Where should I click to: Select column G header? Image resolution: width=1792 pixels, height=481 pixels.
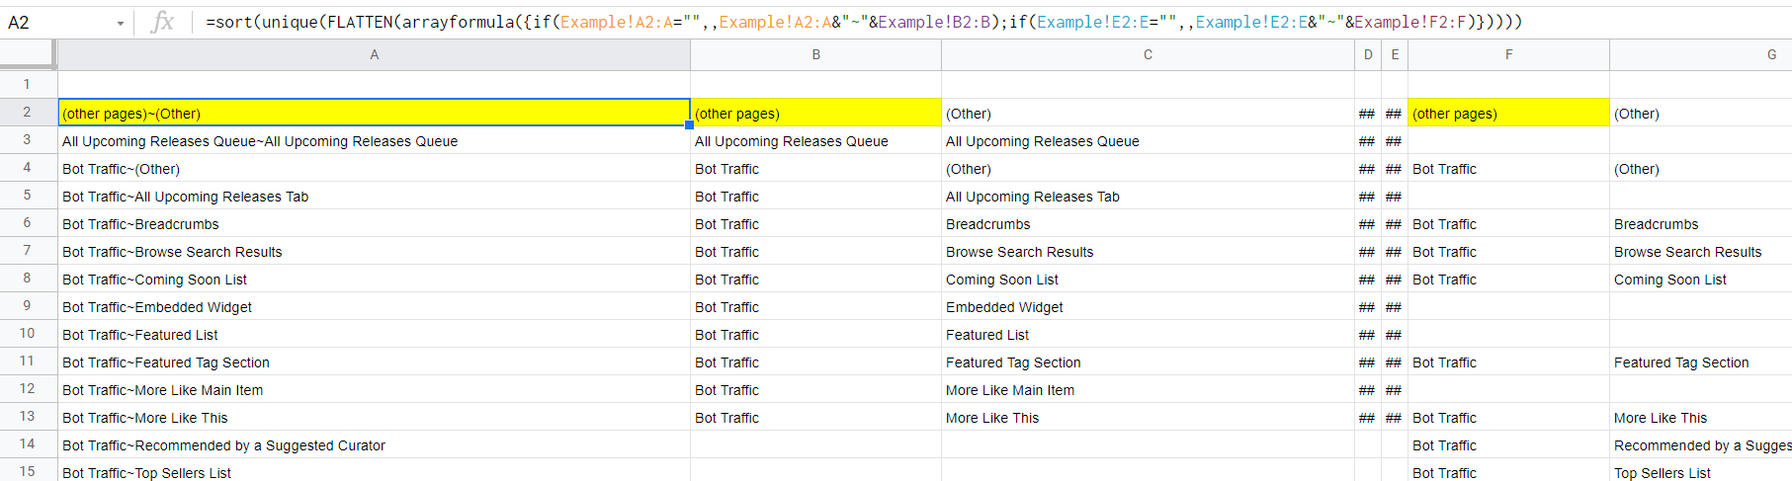[x=1701, y=54]
